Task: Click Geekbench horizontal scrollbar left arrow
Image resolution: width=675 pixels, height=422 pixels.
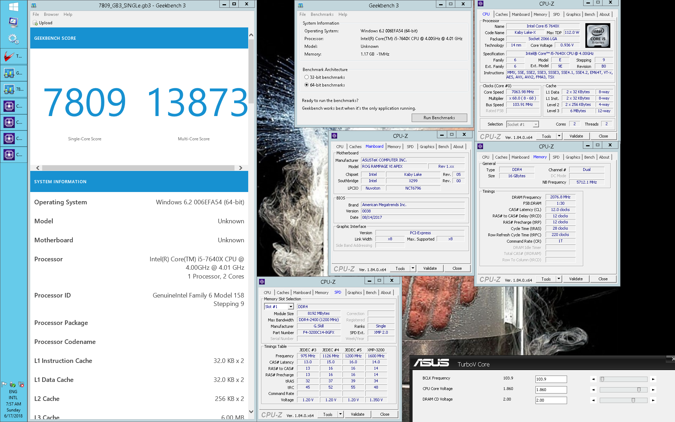Action: (38, 168)
